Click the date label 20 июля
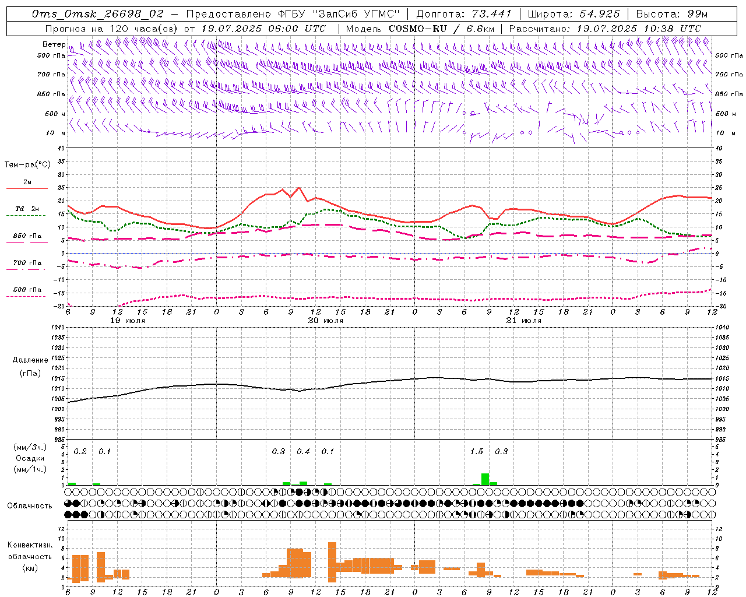746x597 pixels. [326, 321]
